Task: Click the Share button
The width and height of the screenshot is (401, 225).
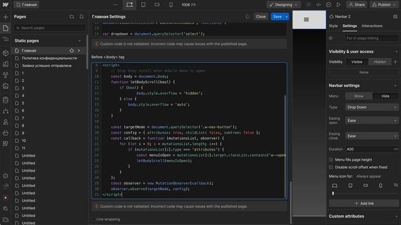Action: pos(357,4)
